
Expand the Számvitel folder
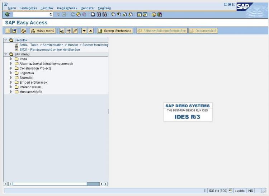[11, 78]
